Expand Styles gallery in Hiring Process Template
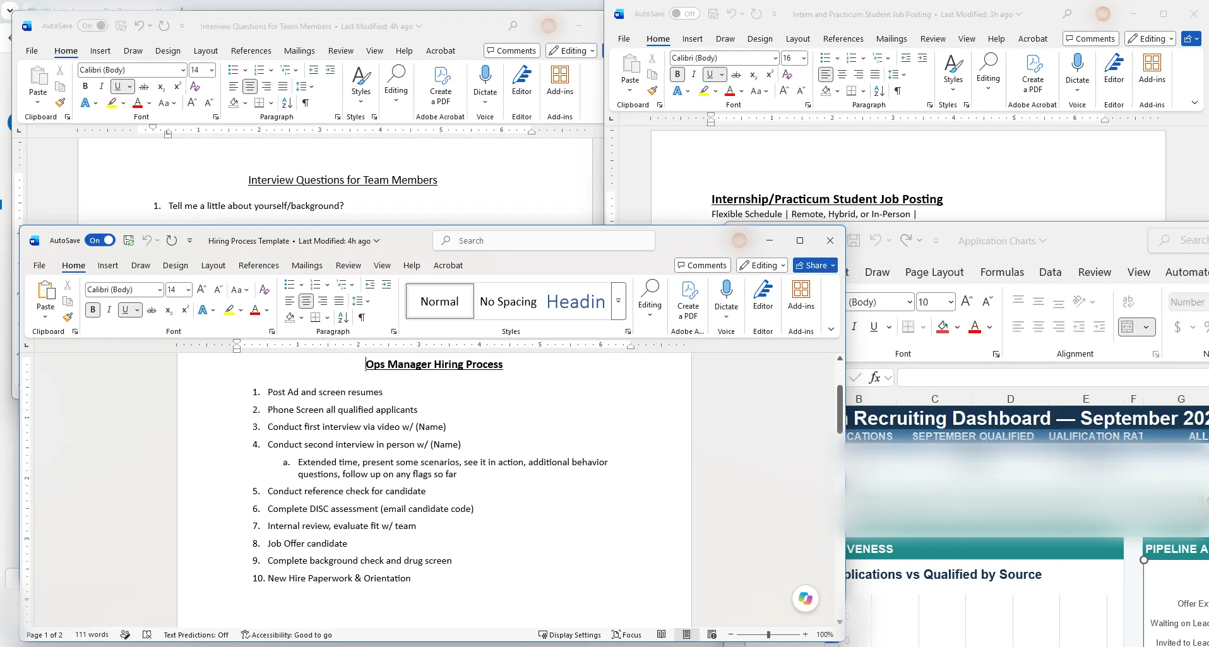The width and height of the screenshot is (1209, 647). click(619, 301)
